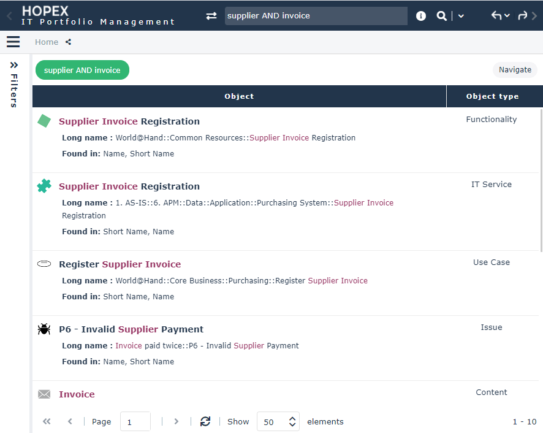
Task: Click the Navigate button
Action: (x=515, y=69)
